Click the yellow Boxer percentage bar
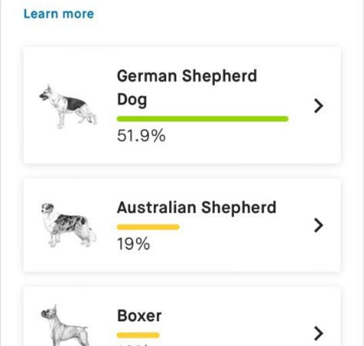The image size is (364, 346). [x=138, y=335]
